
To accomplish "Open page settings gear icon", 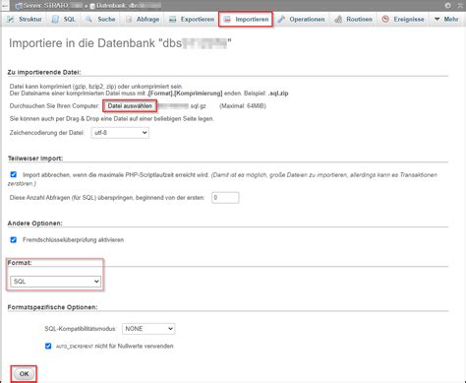I will pos(448,5).
